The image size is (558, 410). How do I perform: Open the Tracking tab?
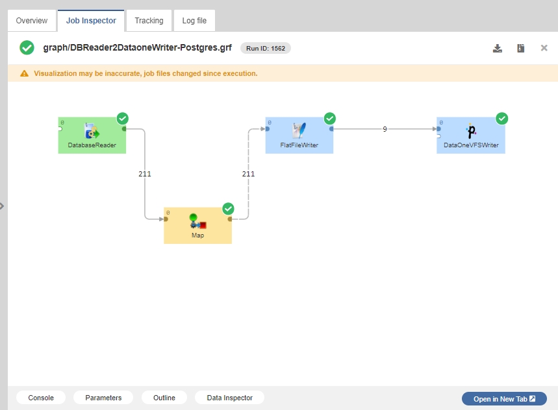click(149, 21)
